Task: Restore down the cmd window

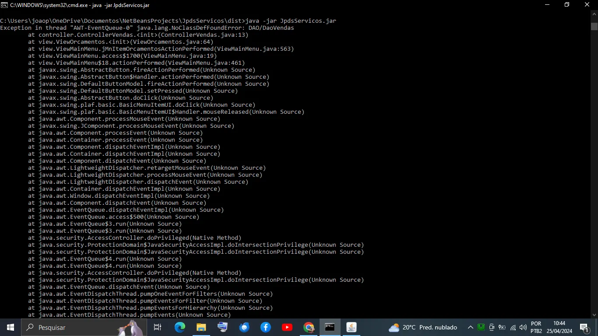Action: 567,4
